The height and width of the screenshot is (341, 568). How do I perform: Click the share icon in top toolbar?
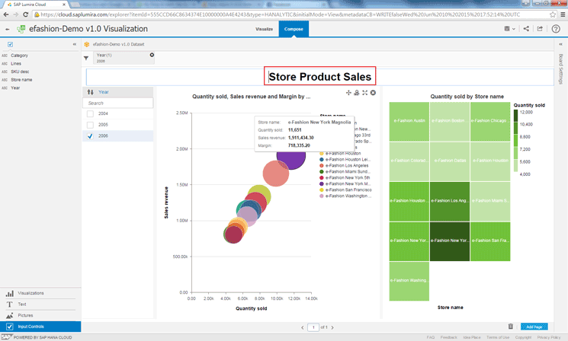[527, 29]
